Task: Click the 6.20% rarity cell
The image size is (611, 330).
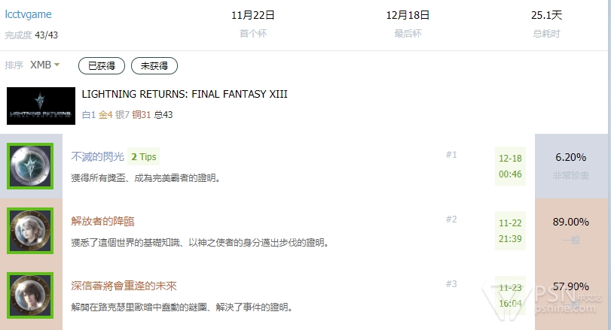Action: [x=571, y=166]
